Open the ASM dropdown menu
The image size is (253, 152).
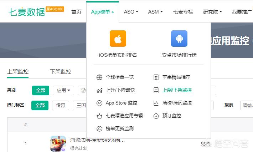[155, 12]
